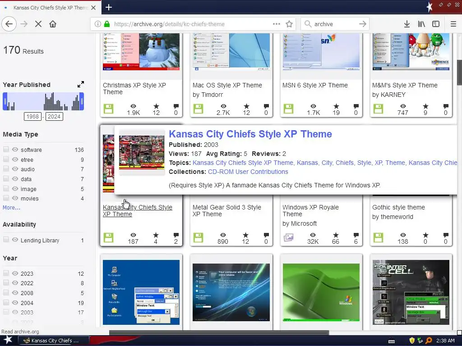Click the keyboard tray icon

392,341
